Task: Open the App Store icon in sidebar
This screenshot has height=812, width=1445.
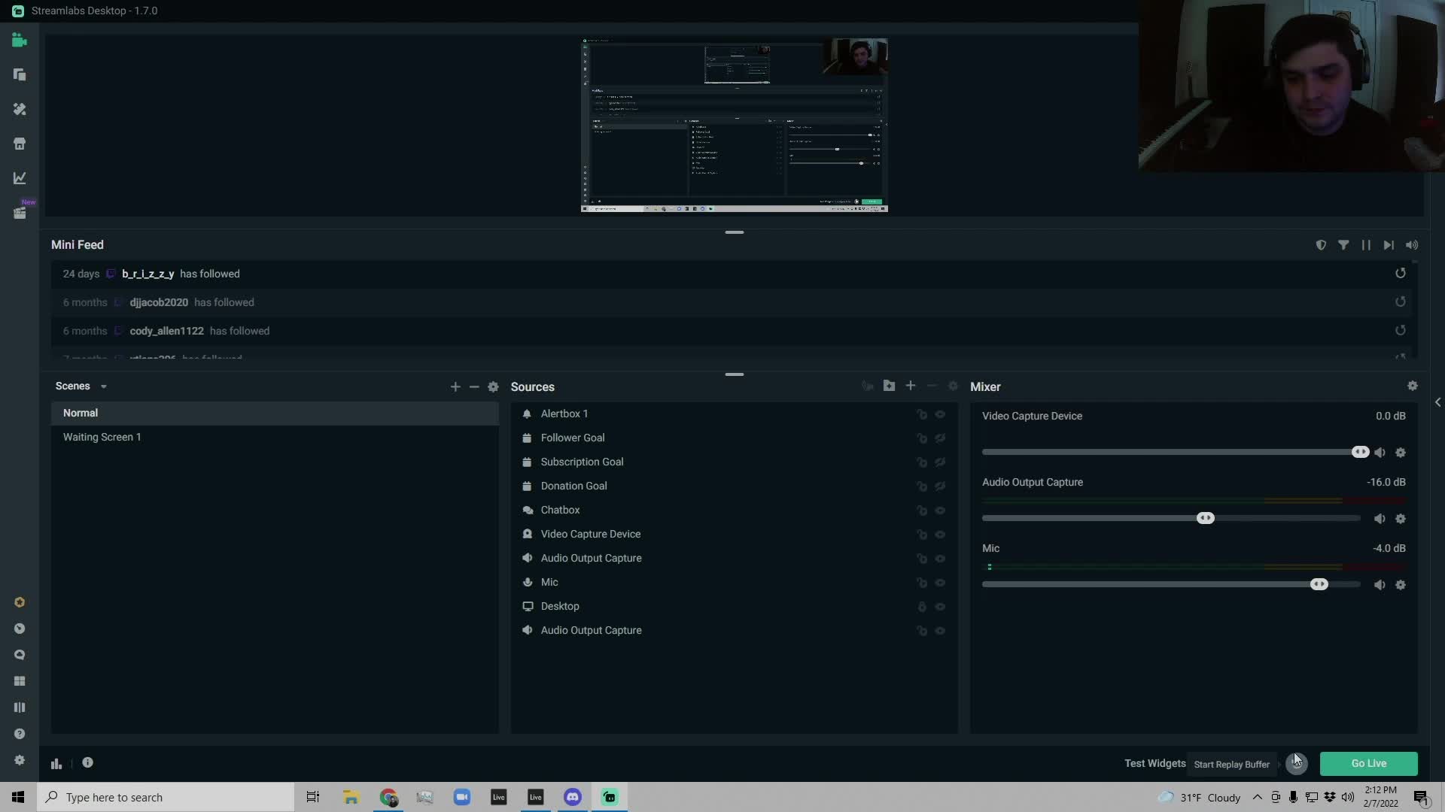Action: click(x=20, y=144)
